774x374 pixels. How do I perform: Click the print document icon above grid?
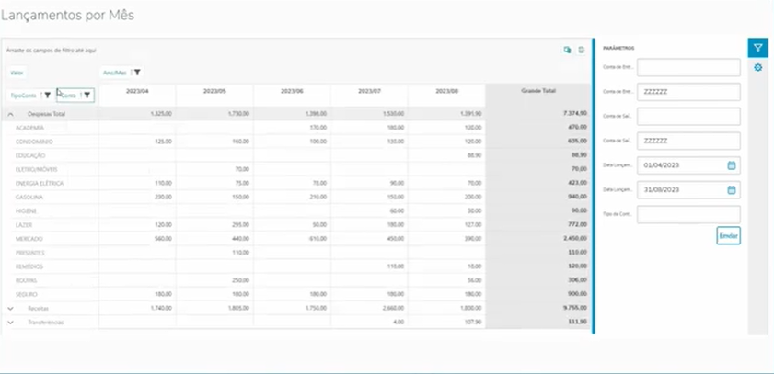coord(581,50)
